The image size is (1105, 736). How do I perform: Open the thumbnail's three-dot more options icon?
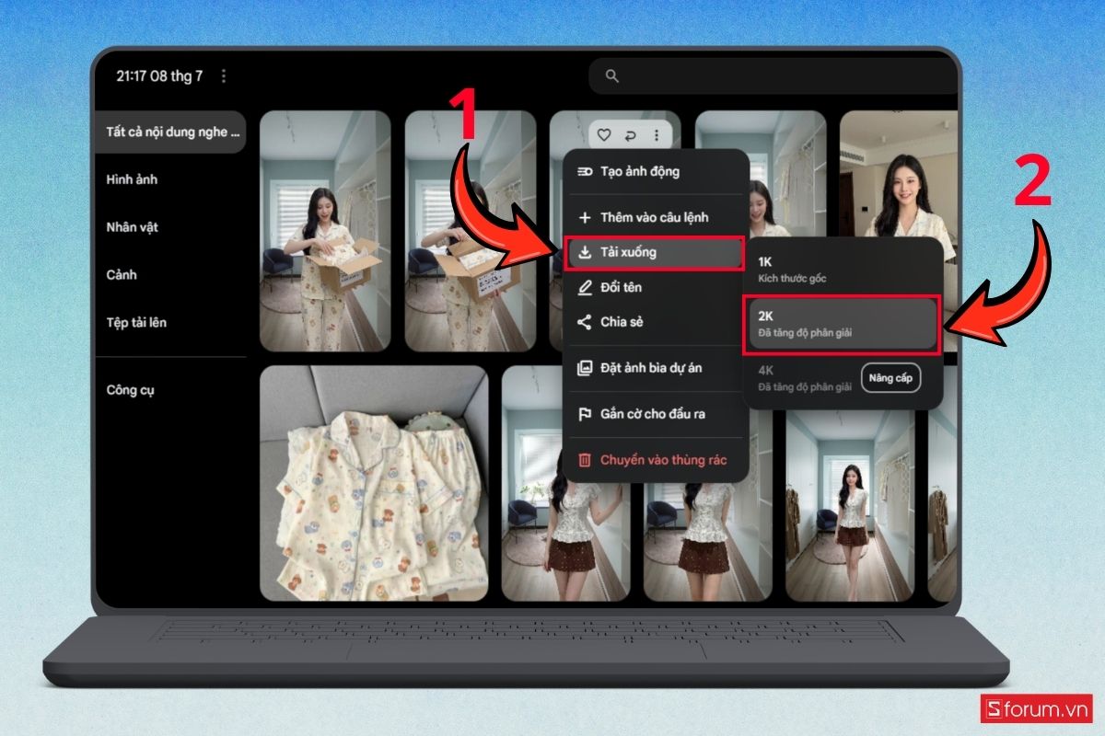[656, 135]
